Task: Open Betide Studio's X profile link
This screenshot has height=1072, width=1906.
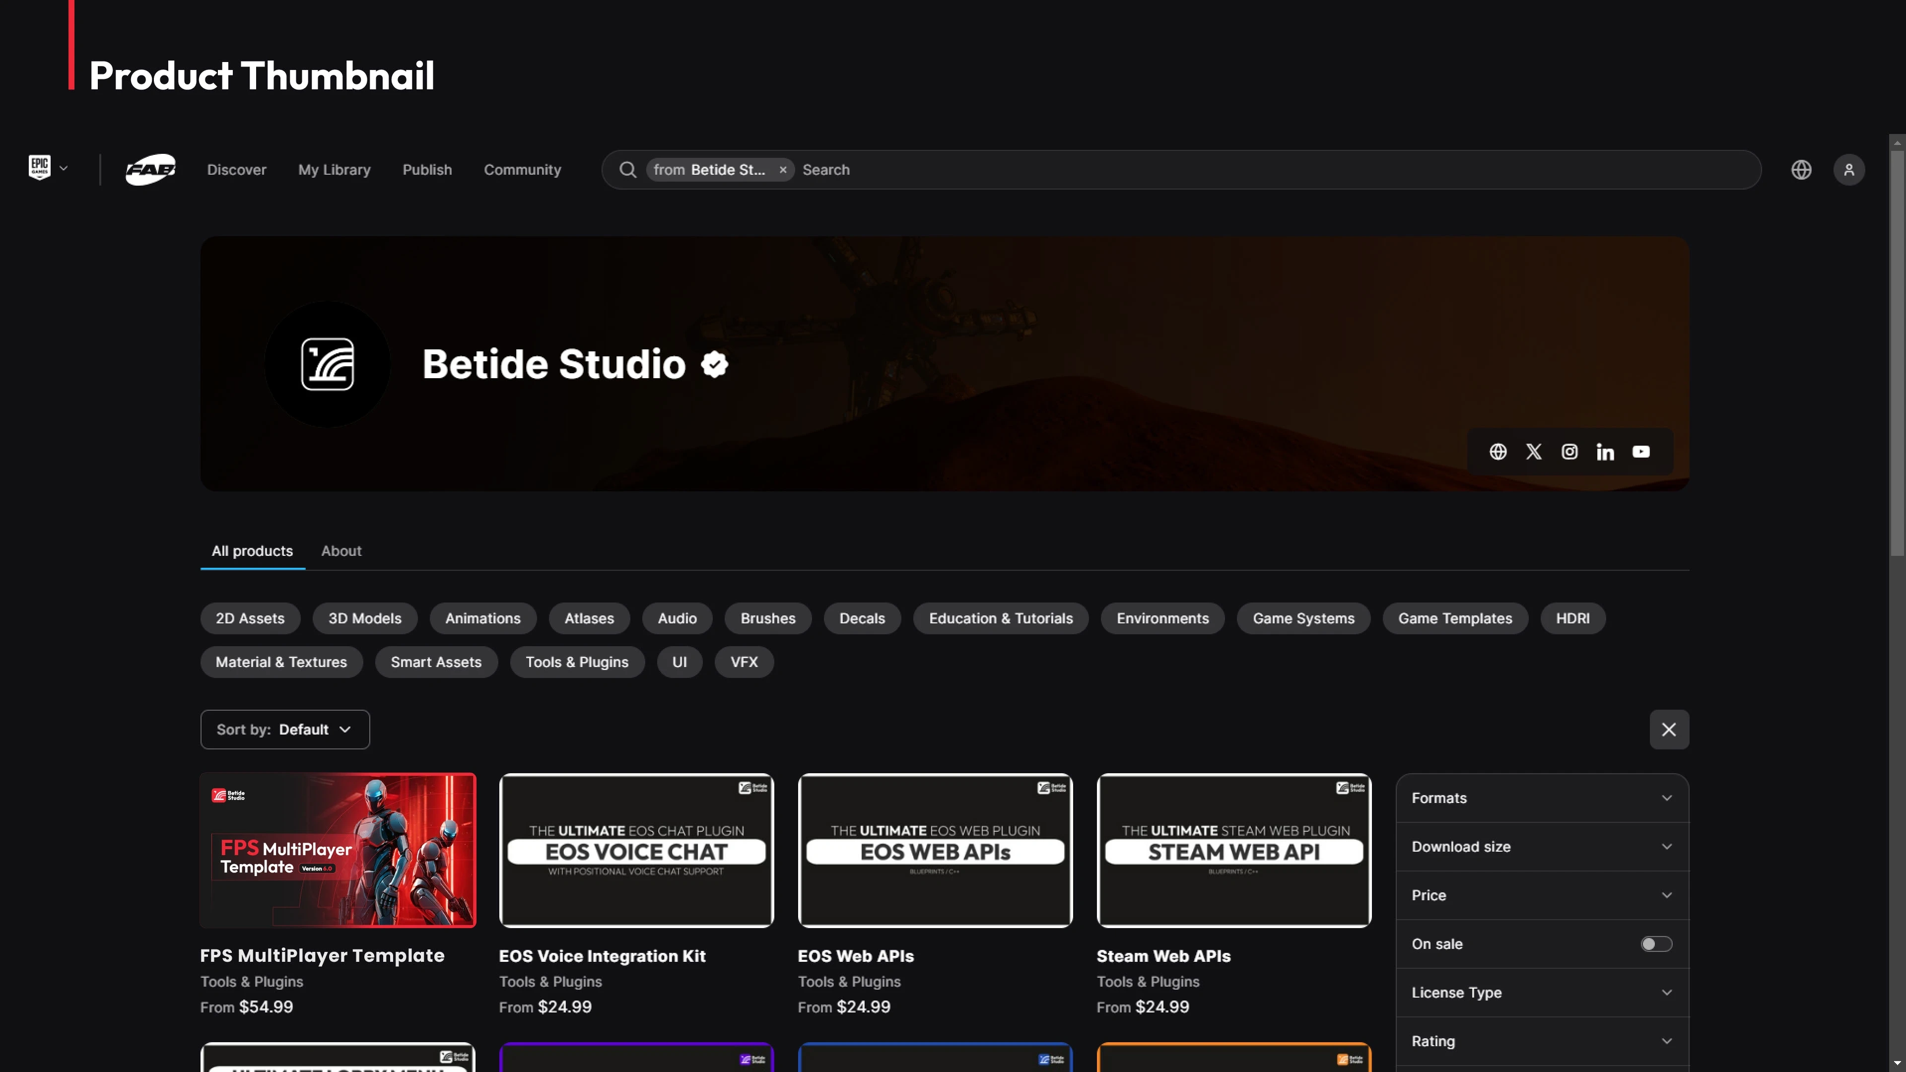Action: click(x=1533, y=451)
